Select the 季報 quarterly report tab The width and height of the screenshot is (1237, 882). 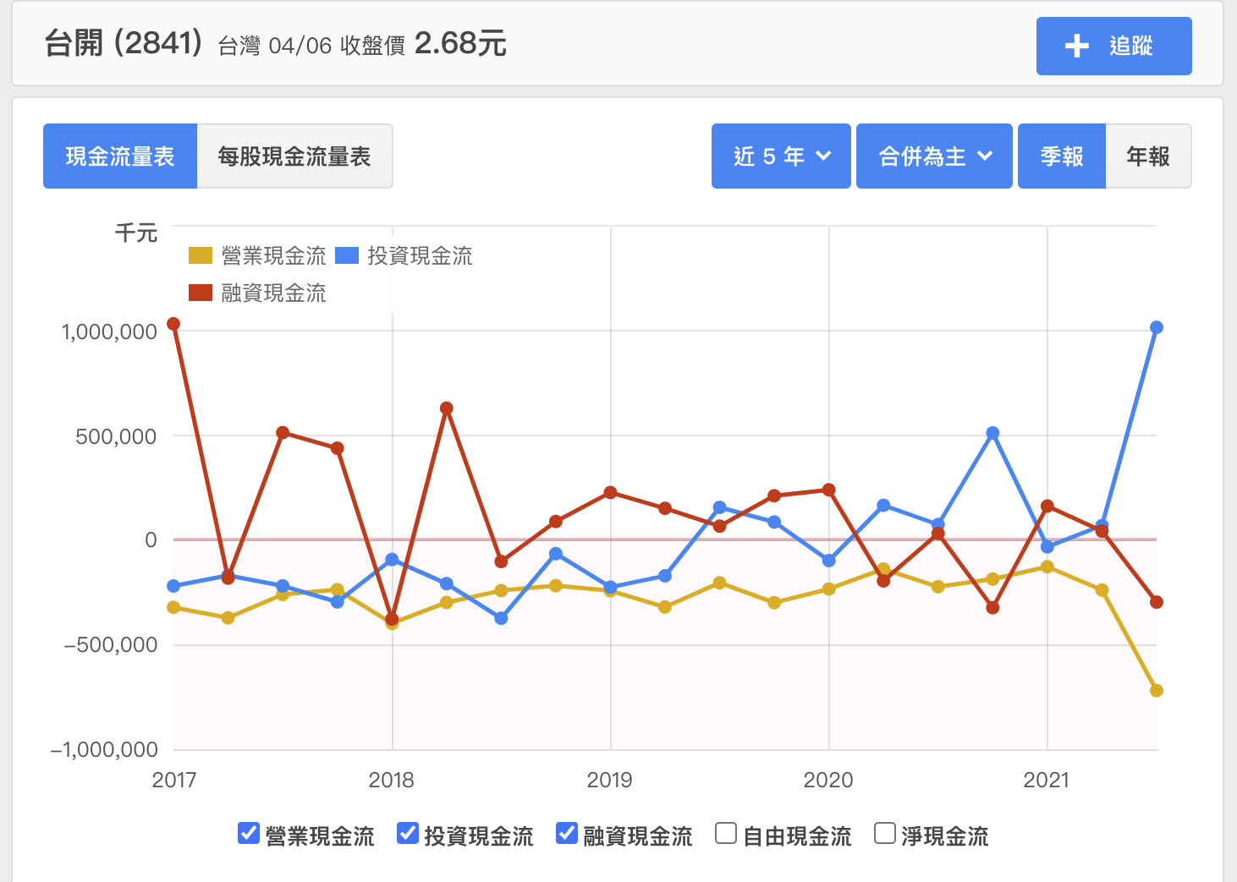pyautogui.click(x=1061, y=156)
